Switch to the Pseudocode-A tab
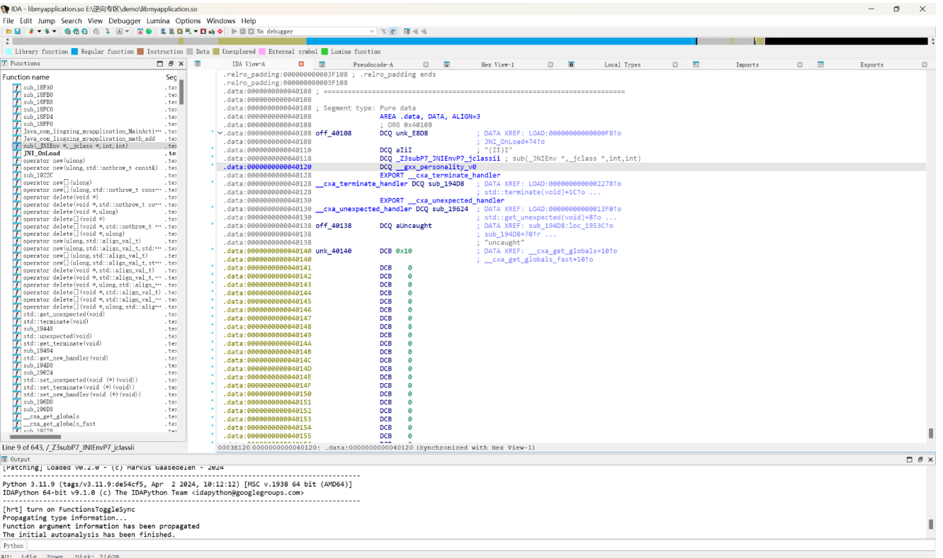This screenshot has height=558, width=943. coord(373,64)
